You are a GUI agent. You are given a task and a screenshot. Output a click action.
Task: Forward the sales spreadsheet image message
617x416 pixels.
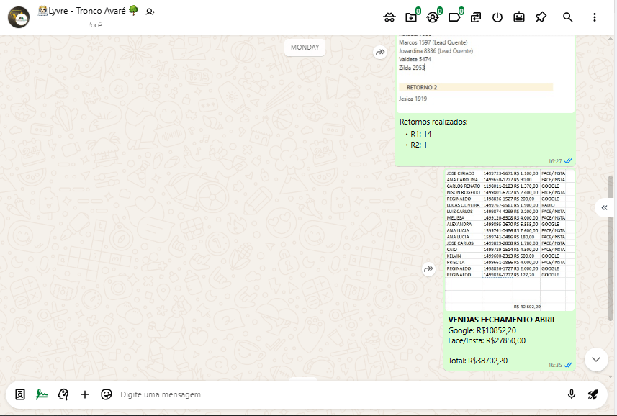pos(428,269)
